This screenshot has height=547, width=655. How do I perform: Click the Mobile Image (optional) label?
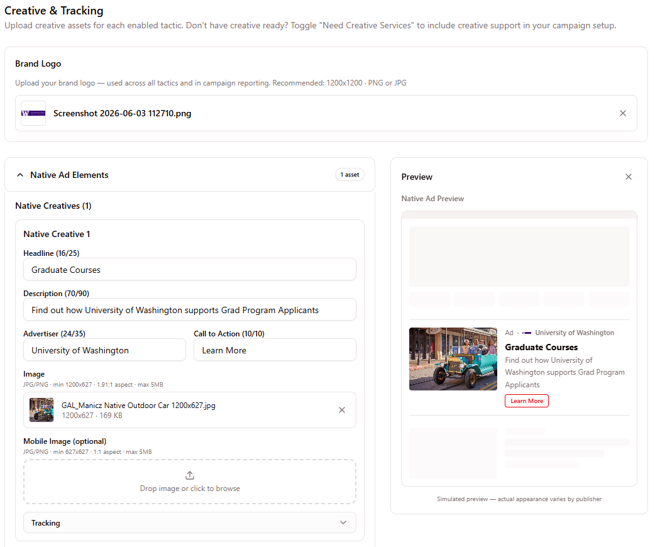tap(65, 441)
